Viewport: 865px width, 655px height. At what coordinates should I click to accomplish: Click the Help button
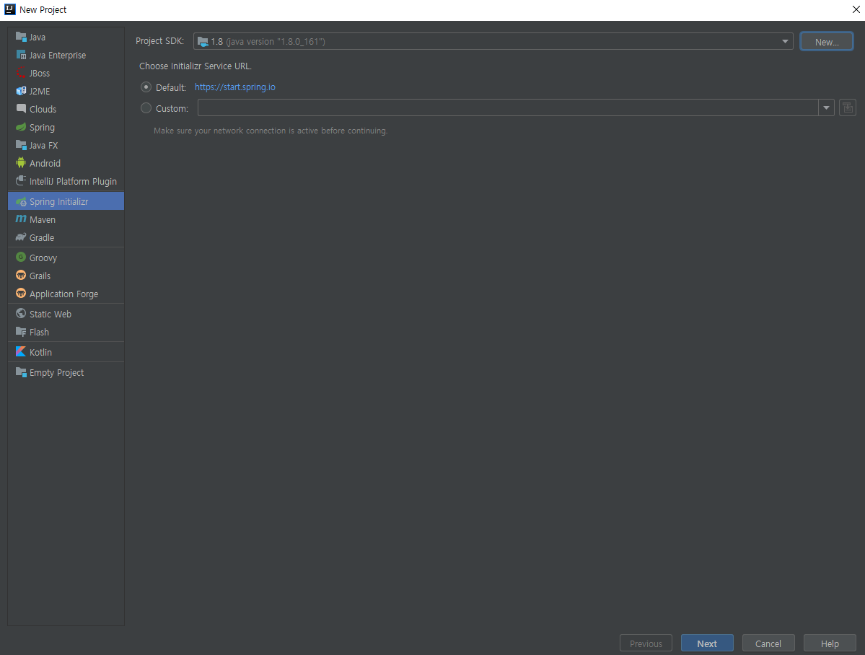pyautogui.click(x=829, y=643)
